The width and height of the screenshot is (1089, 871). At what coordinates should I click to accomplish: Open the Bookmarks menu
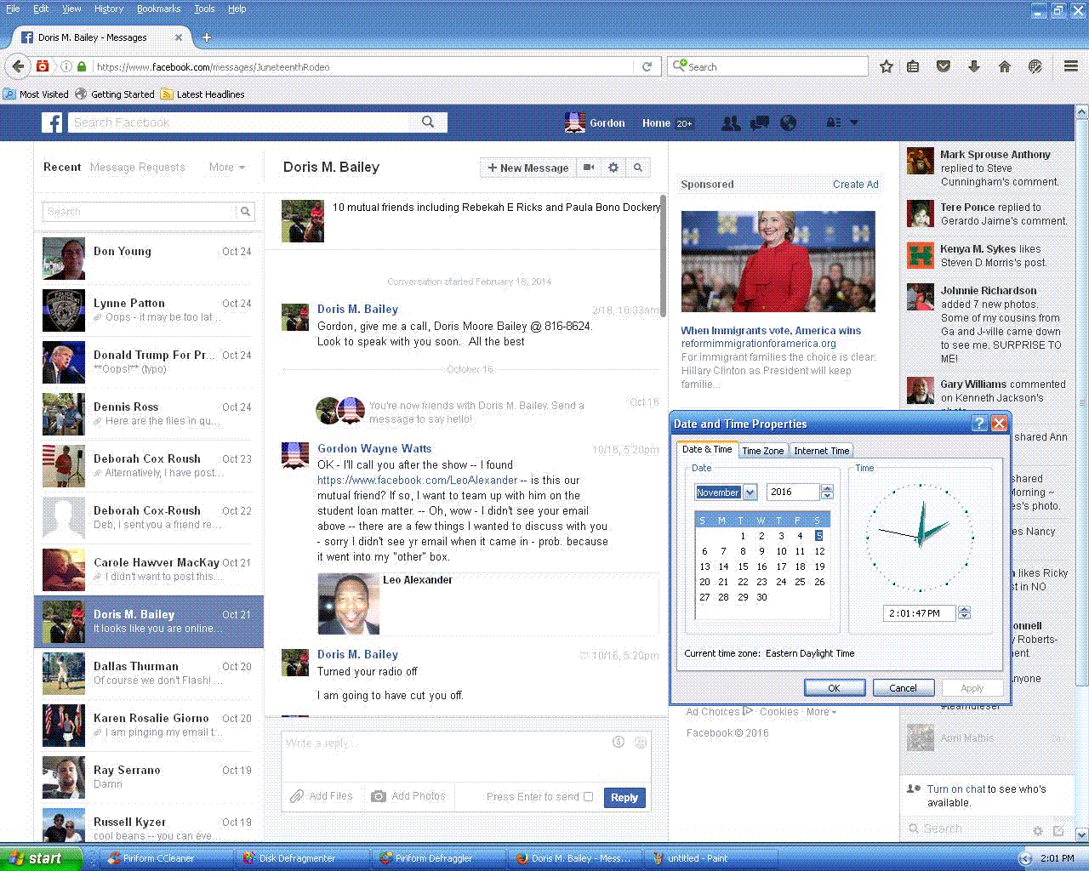(x=158, y=9)
